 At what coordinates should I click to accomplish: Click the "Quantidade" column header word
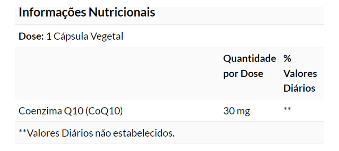[x=249, y=59]
